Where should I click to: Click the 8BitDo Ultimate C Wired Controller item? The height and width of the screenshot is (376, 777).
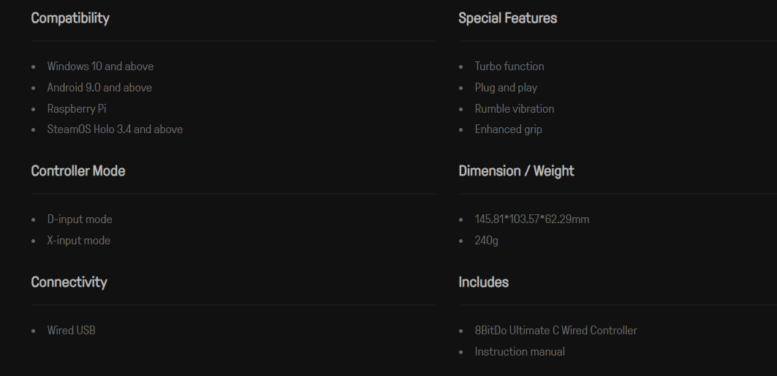tap(556, 331)
